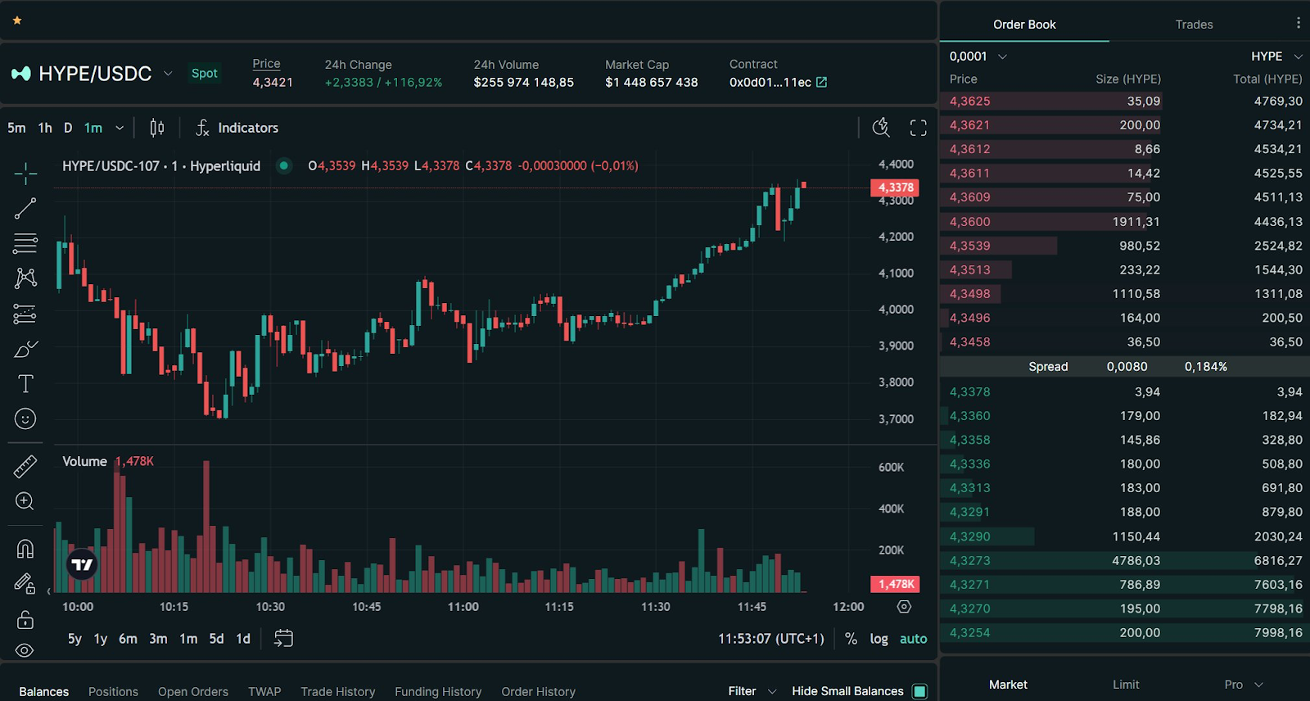Select the Text annotation tool
1310x701 pixels.
[25, 383]
